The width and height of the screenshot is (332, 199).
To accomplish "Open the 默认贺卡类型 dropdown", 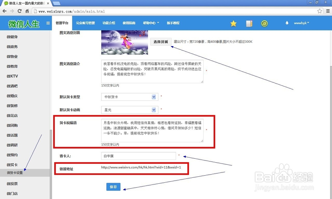I will pyautogui.click(x=153, y=97).
